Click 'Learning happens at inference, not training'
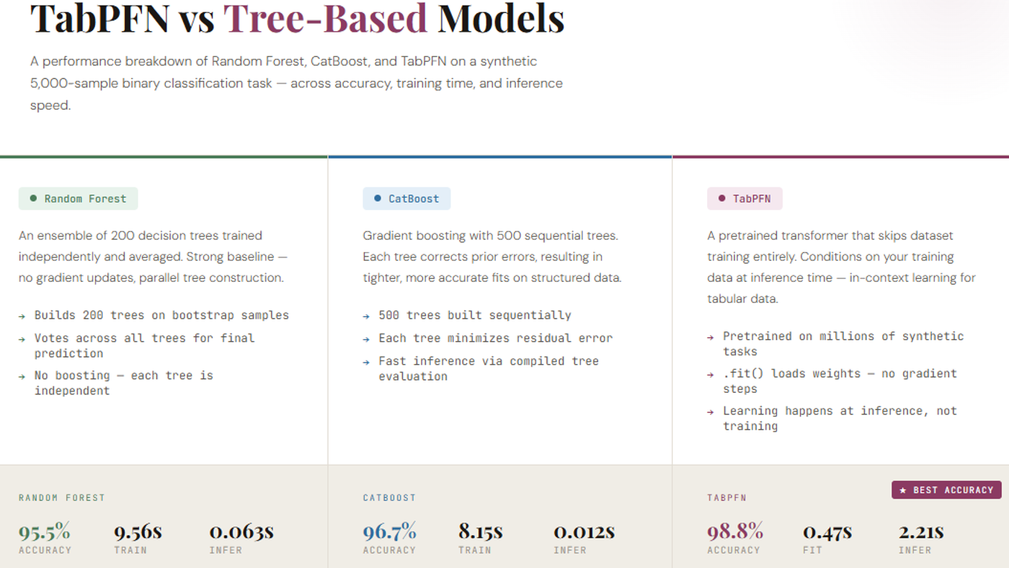 click(x=840, y=419)
